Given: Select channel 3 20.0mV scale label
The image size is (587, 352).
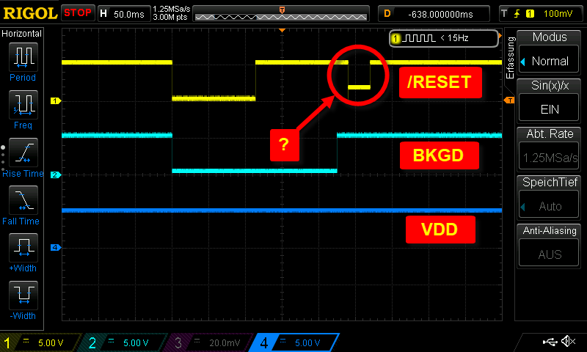Looking at the screenshot, I should coord(225,342).
